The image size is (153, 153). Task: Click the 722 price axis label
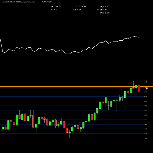pos(146,83)
